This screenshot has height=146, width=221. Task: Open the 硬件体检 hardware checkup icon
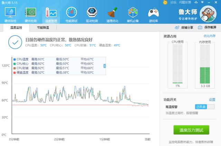(10, 14)
